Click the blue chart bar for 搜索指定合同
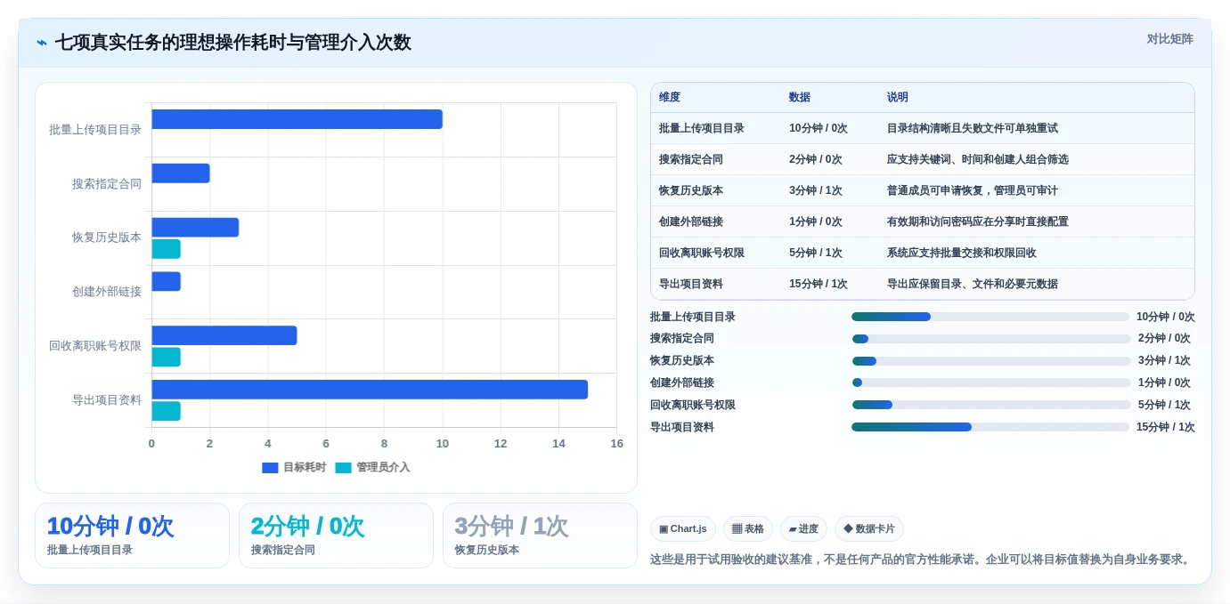This screenshot has width=1230, height=604. (181, 173)
